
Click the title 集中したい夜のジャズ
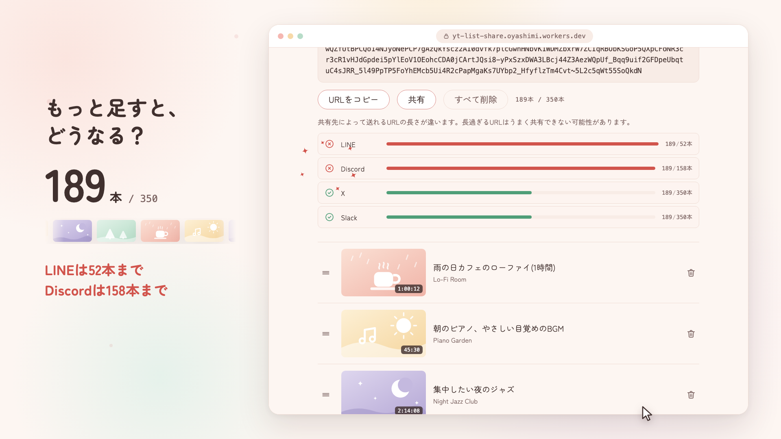473,389
